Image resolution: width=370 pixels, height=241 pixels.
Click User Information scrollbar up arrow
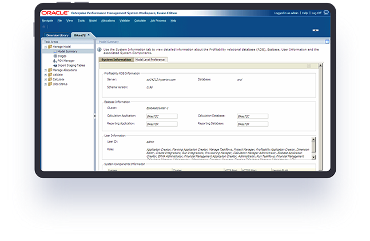click(313, 139)
